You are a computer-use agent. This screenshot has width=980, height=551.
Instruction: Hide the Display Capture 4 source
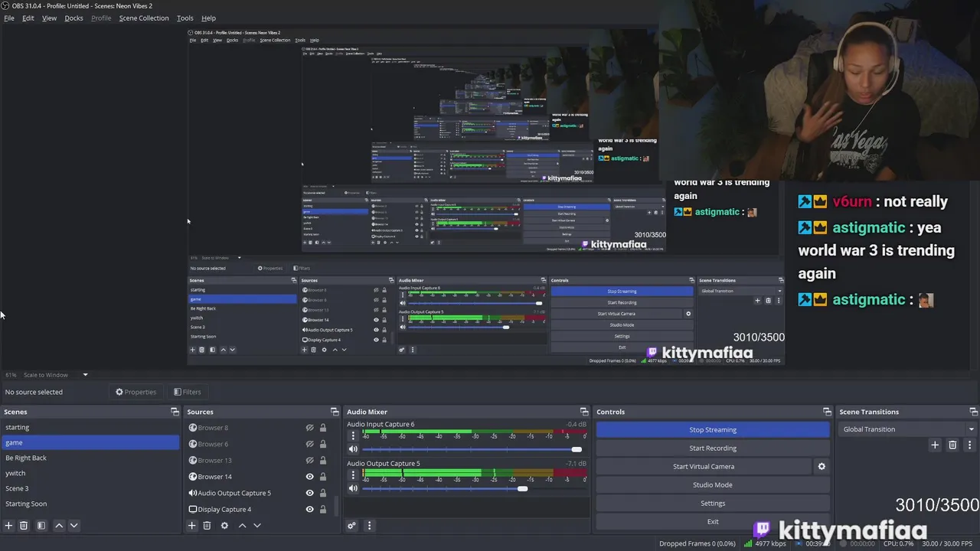pos(310,510)
